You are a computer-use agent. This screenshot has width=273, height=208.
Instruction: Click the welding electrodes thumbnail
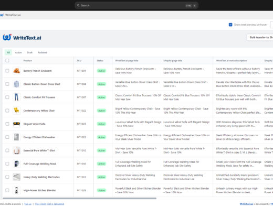(16, 177)
